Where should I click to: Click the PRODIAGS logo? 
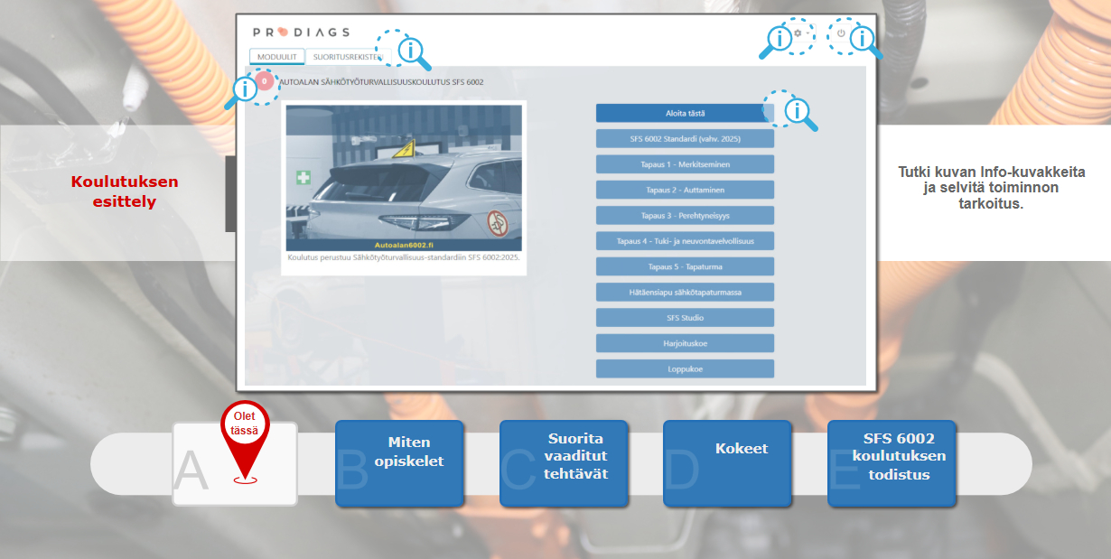pyautogui.click(x=301, y=33)
